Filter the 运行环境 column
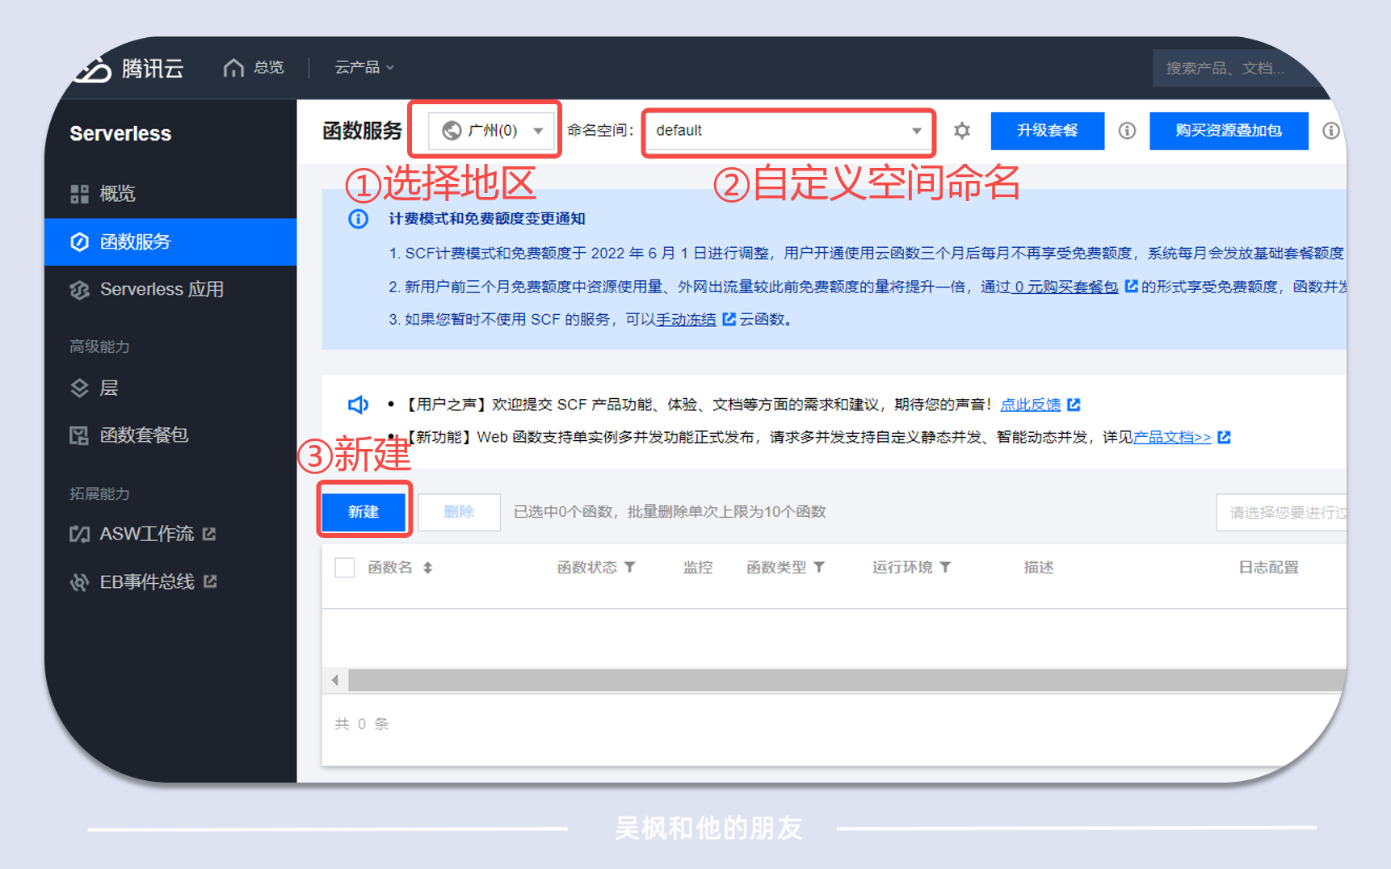 click(x=945, y=568)
